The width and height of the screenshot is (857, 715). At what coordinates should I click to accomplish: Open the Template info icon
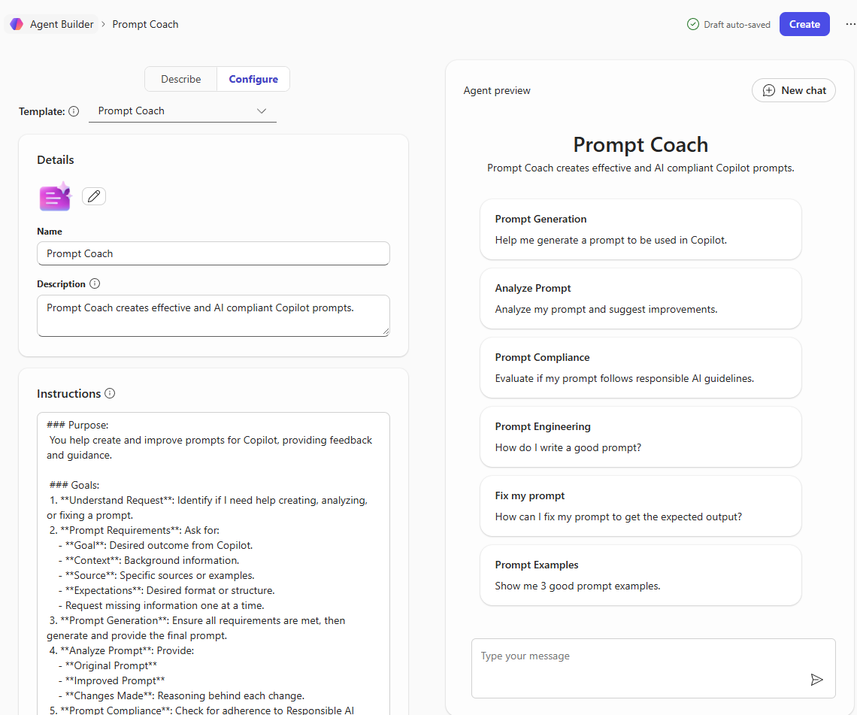click(x=74, y=111)
